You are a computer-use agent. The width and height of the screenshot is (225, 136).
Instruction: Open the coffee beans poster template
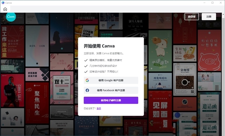(185, 79)
